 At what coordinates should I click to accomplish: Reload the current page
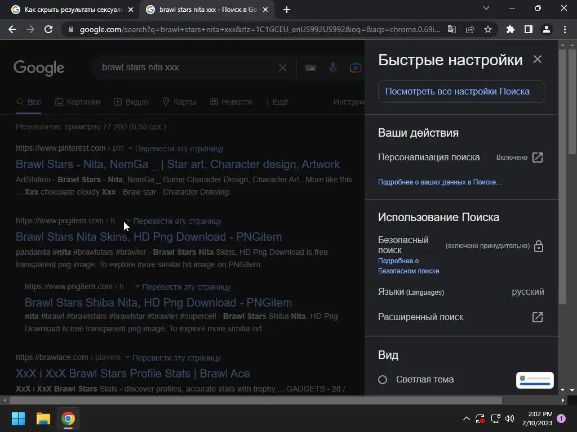(48, 29)
